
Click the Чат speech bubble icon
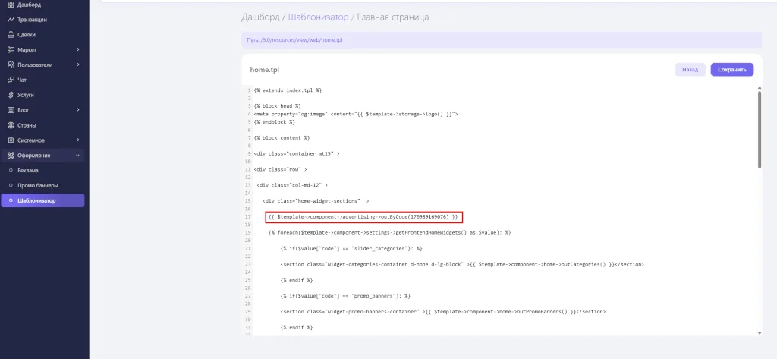[11, 80]
